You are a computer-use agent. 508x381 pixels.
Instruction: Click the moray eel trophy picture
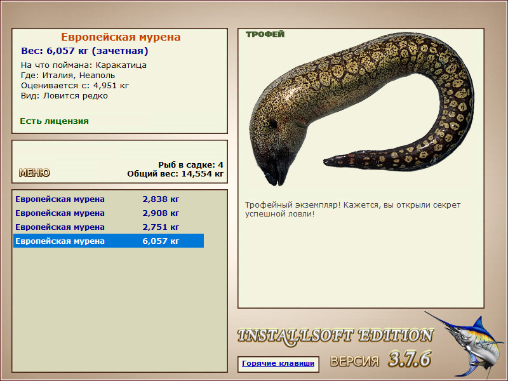361,109
